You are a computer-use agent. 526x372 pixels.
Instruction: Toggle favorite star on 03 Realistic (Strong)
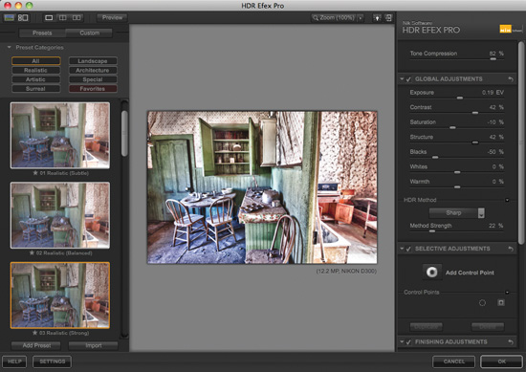click(x=34, y=333)
